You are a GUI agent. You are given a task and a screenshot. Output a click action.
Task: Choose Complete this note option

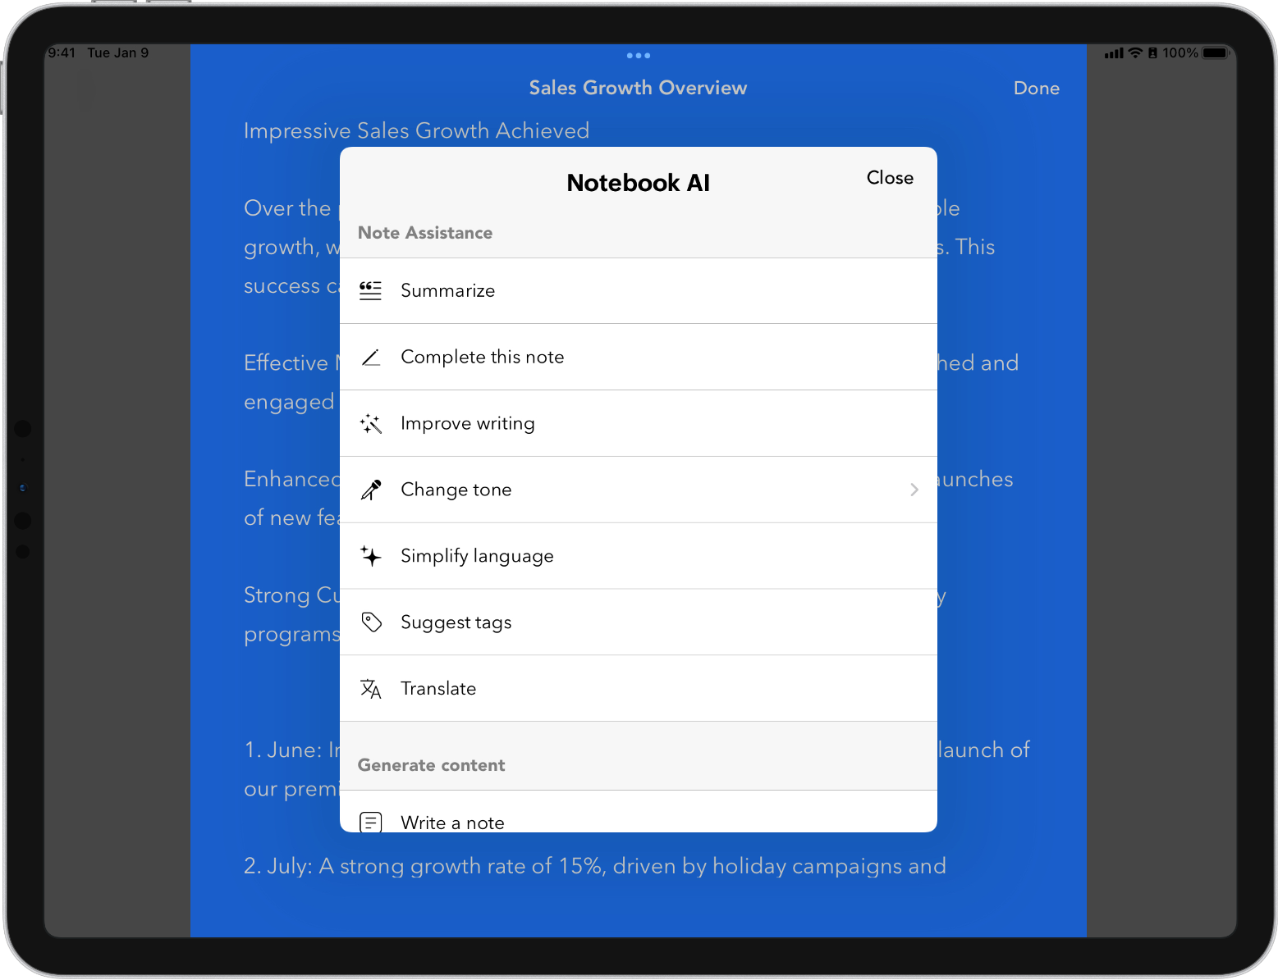click(482, 358)
